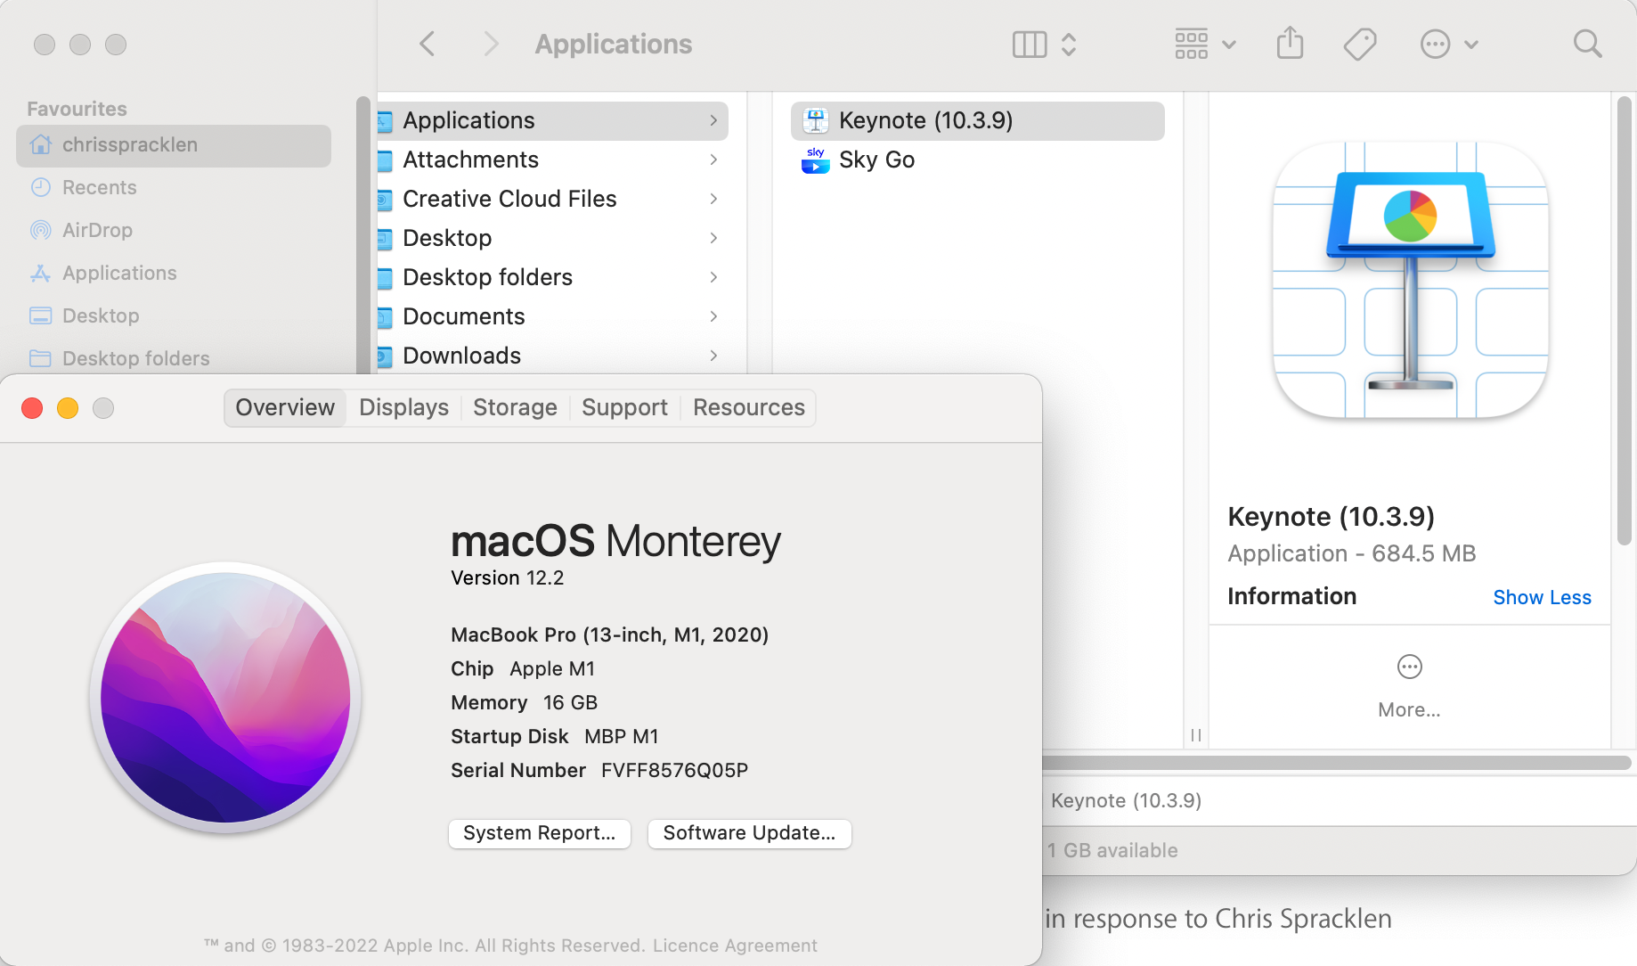Open AirDrop in the sidebar
The width and height of the screenshot is (1637, 966).
(x=97, y=230)
